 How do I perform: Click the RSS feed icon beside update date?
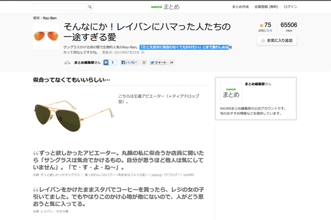pos(143,52)
